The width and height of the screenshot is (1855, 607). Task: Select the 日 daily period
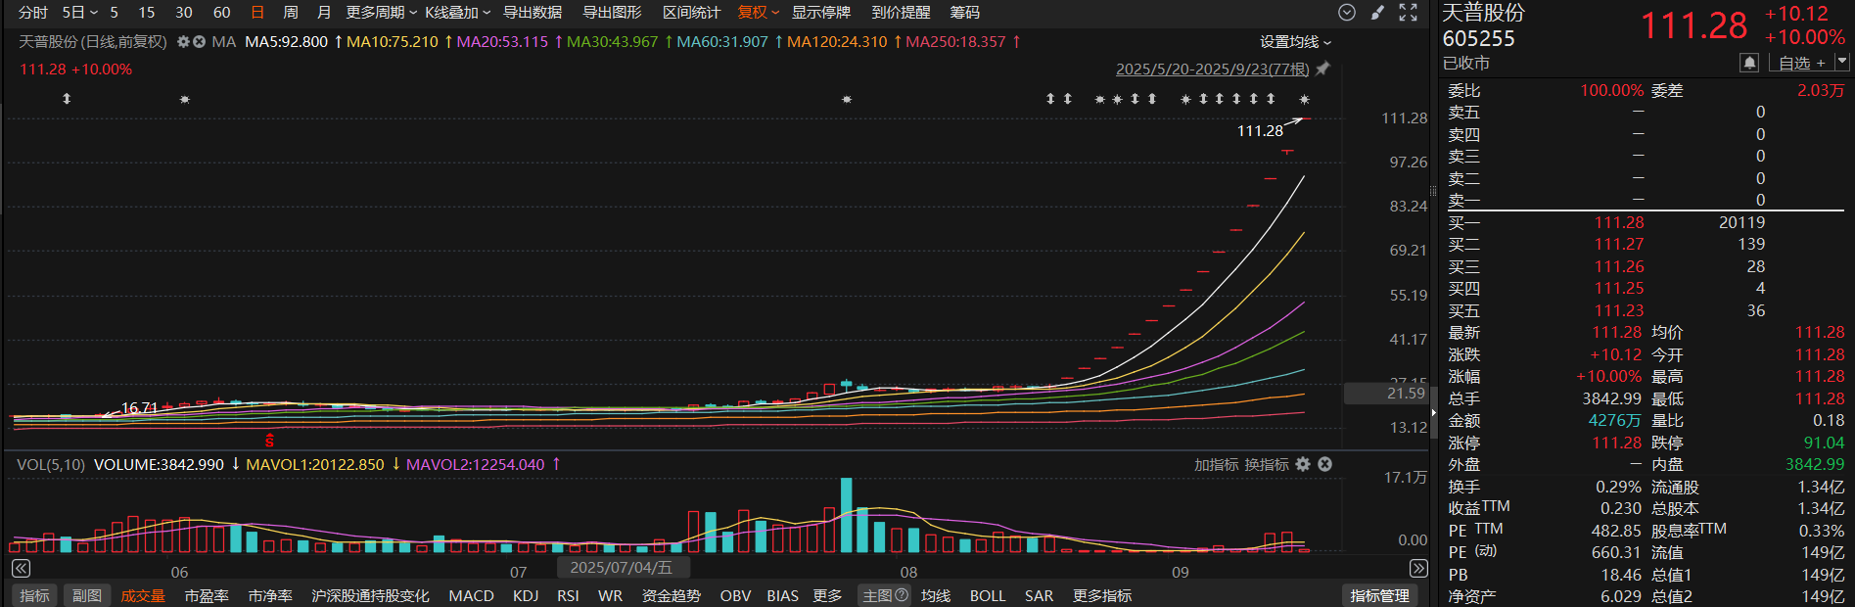257,13
